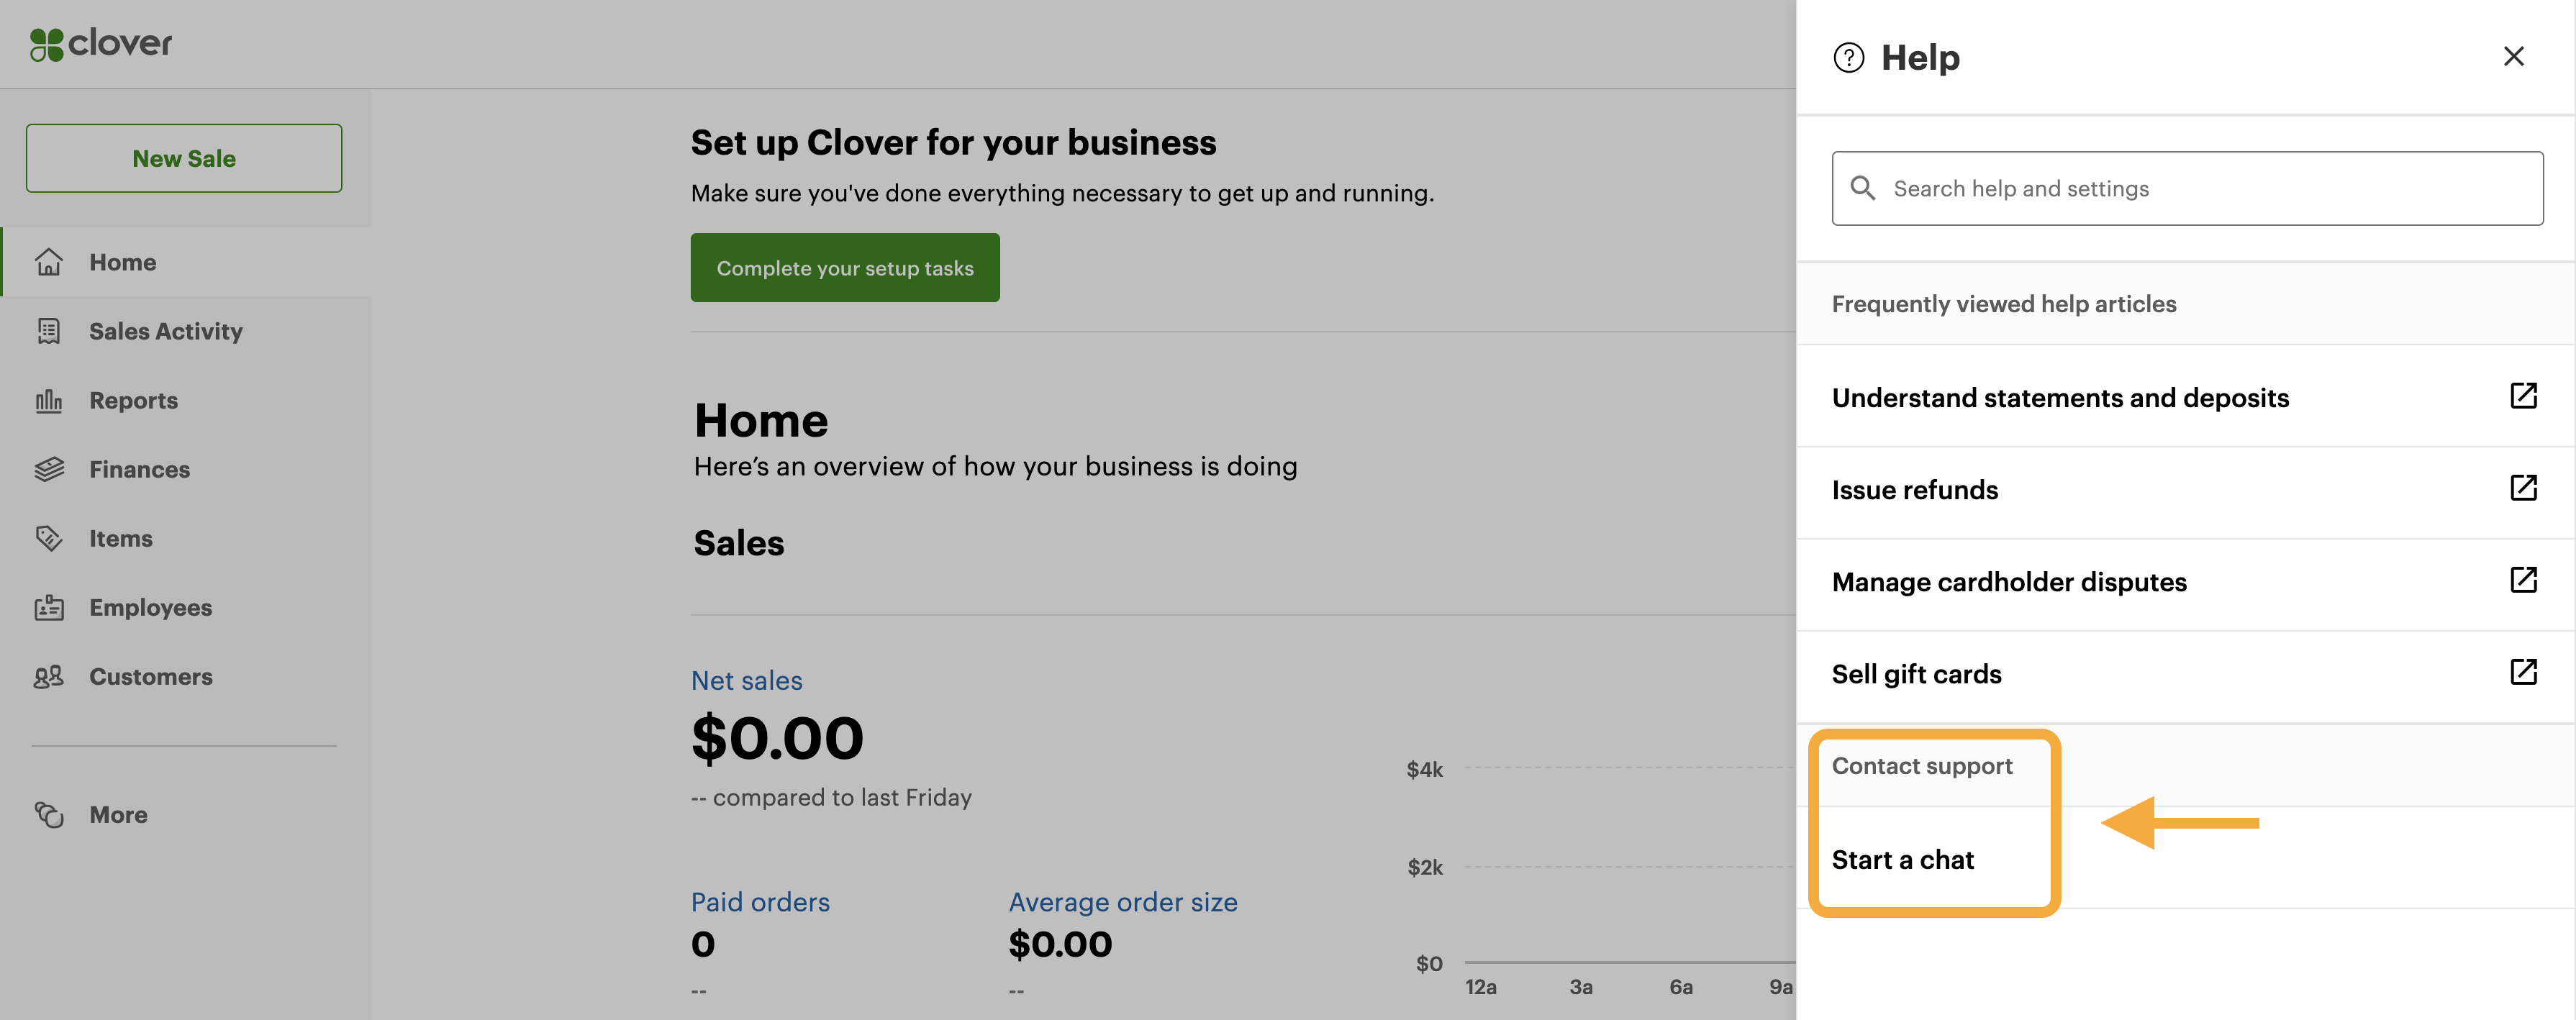Click the search magnifier in the Help panel
Viewport: 2576px width, 1020px height.
click(1865, 188)
